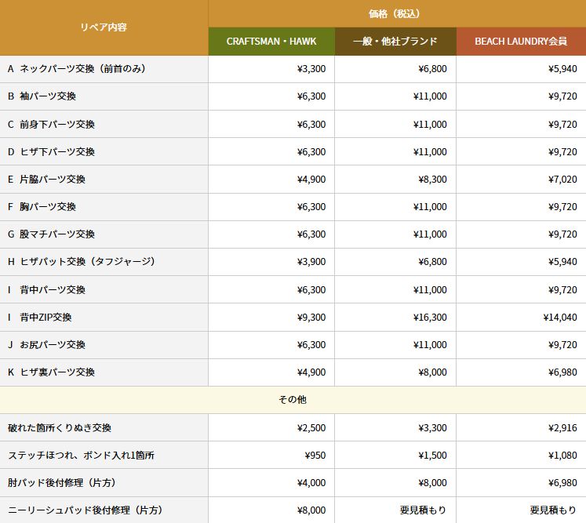Click the ¥8,300 price for 片脇パーツ交換
The height and width of the screenshot is (523, 586).
click(x=432, y=180)
